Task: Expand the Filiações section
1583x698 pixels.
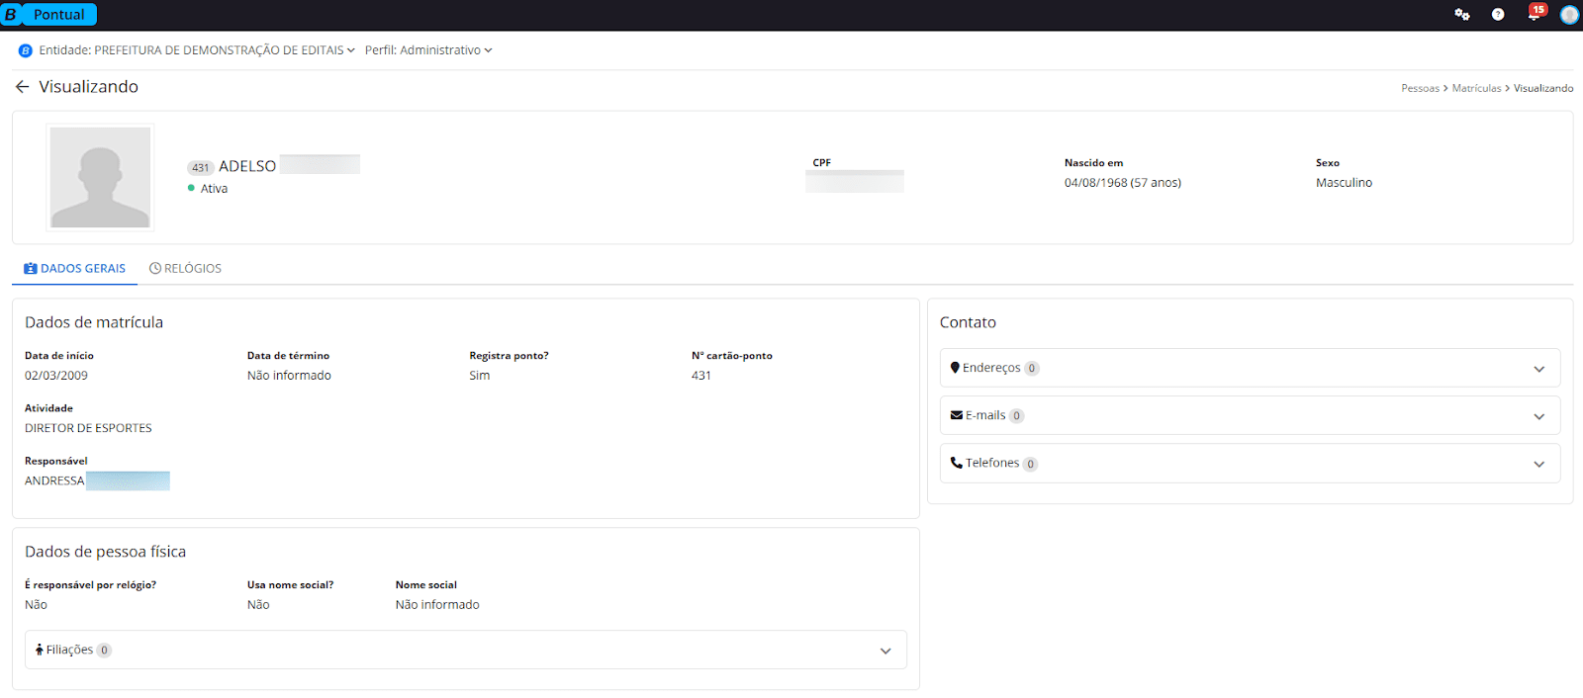Action: point(885,651)
